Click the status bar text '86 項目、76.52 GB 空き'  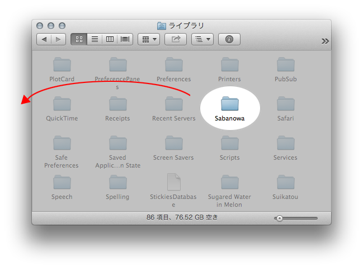tap(182, 217)
